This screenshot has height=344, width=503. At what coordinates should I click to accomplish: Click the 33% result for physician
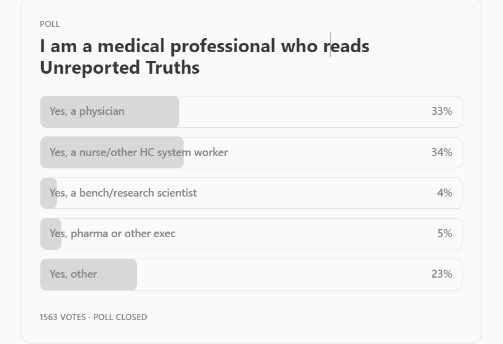coord(442,111)
